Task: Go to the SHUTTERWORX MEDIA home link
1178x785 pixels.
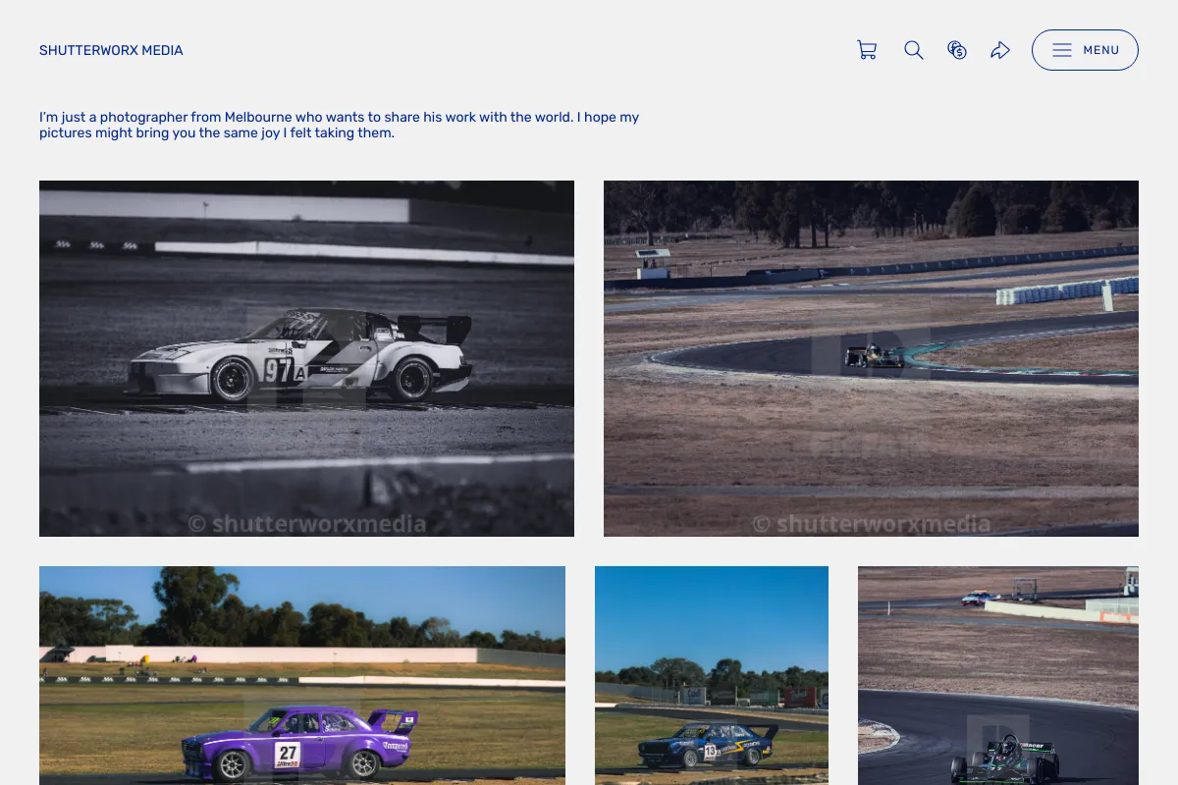Action: tap(111, 50)
